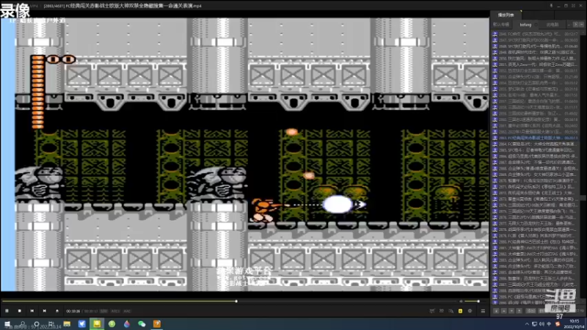Stop playback with the stop button
This screenshot has height=330, width=587.
click(x=20, y=311)
